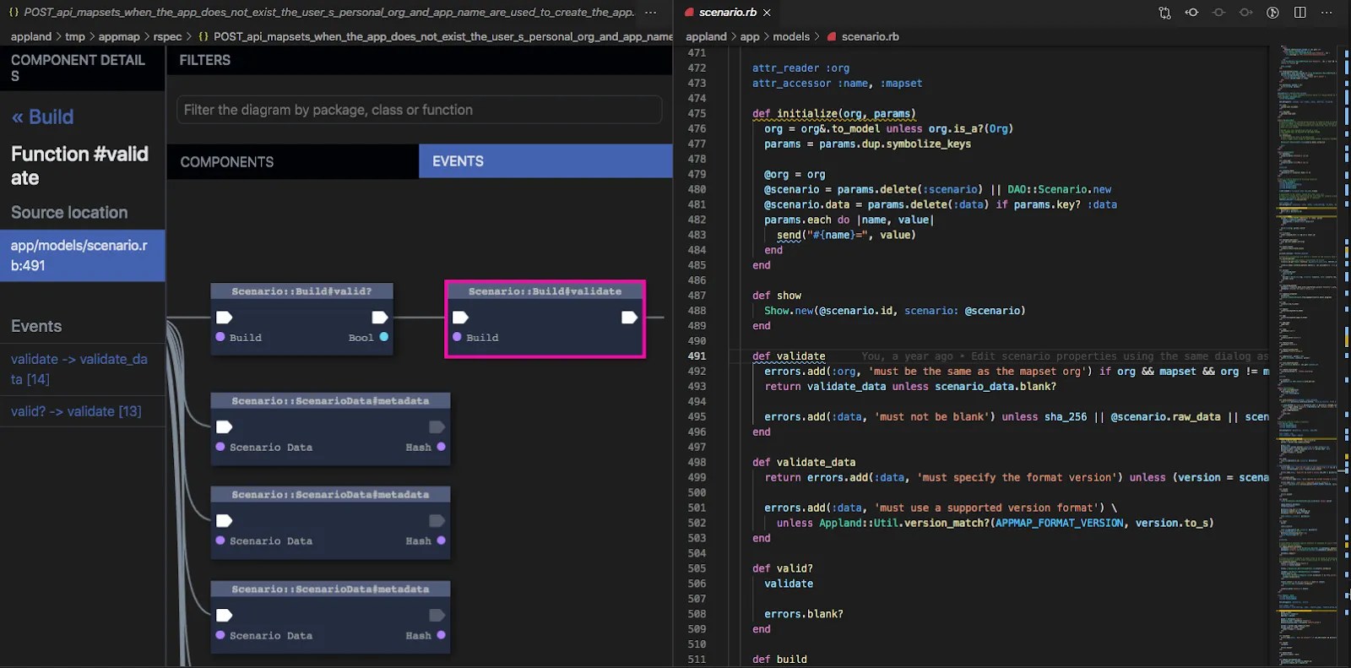This screenshot has height=668, width=1351.
Task: Click 'def initialize(org, params)' line
Action: pyautogui.click(x=833, y=113)
